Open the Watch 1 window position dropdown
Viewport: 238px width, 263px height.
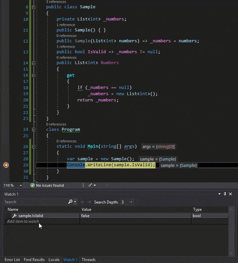click(x=219, y=194)
